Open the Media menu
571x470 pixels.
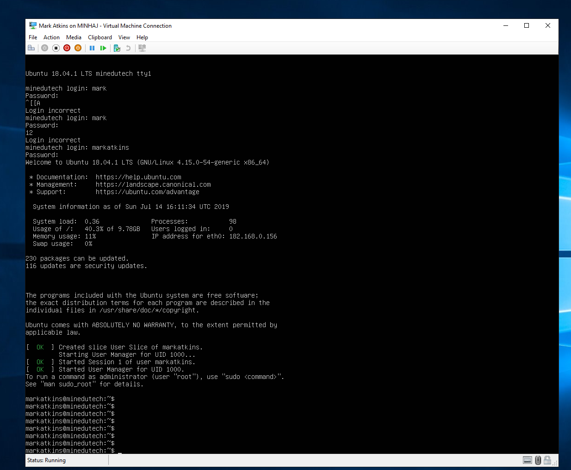74,37
